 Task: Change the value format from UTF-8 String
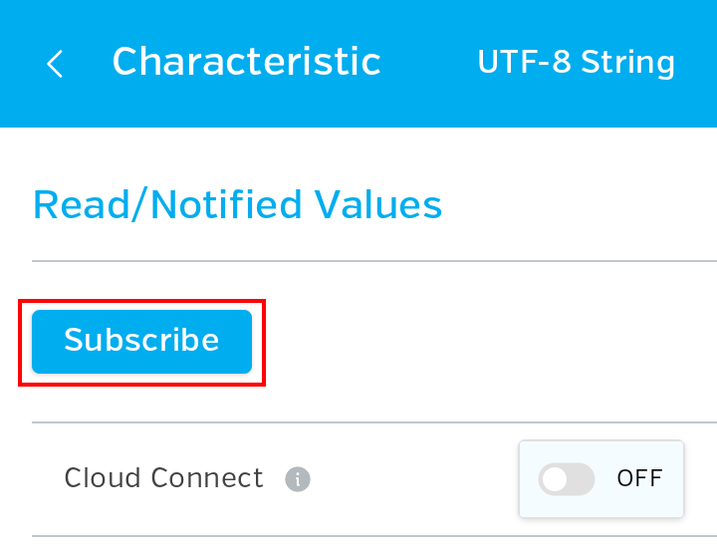pyautogui.click(x=576, y=63)
